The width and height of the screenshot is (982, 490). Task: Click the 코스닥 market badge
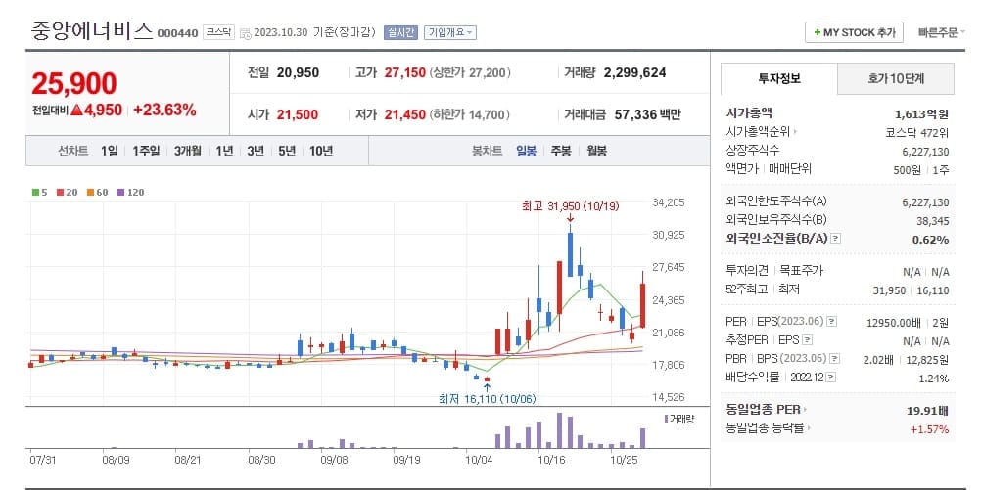click(x=218, y=32)
